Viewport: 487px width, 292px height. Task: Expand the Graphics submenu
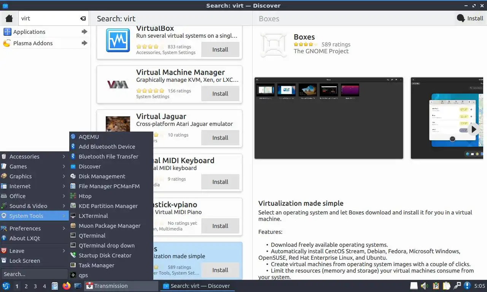click(34, 176)
